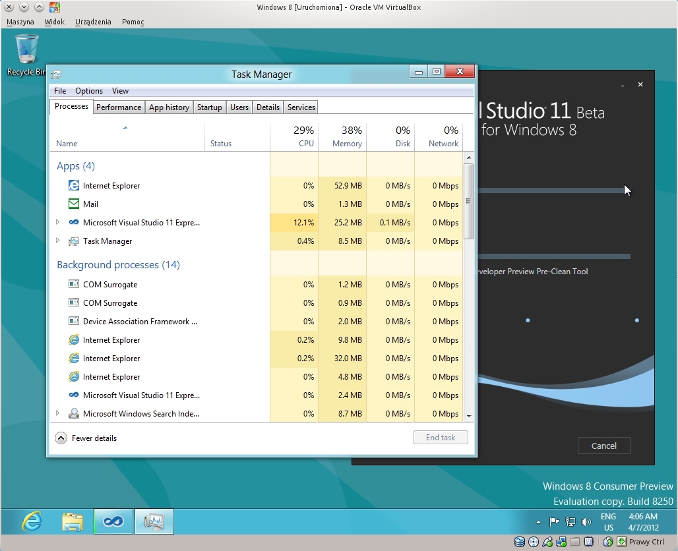
Task: Click the Device Association Framework icon
Action: (x=74, y=321)
